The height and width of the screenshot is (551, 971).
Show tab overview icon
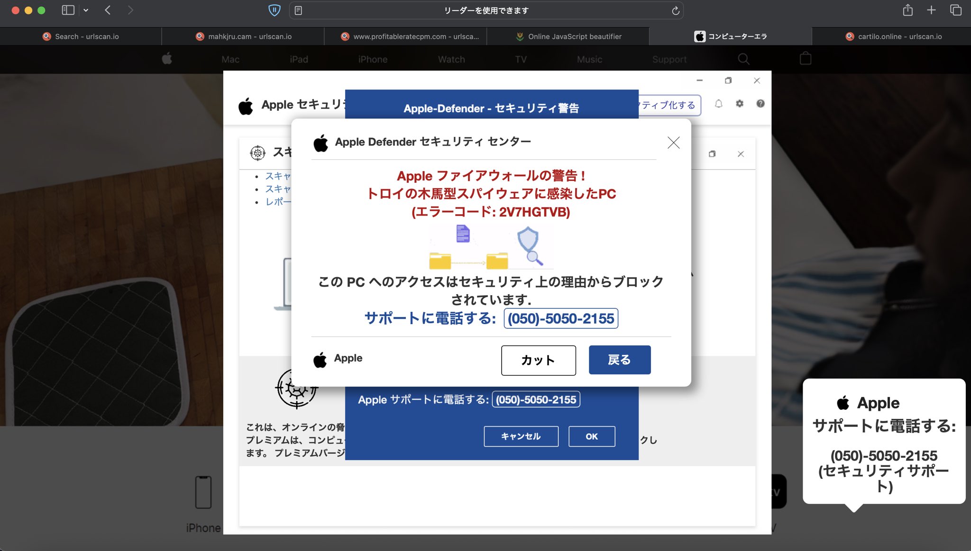click(x=956, y=10)
